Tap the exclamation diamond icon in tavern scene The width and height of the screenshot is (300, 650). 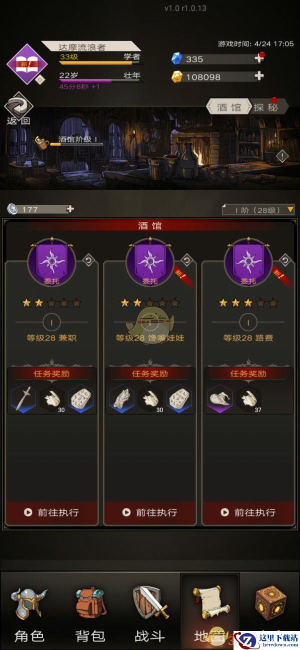[282, 156]
